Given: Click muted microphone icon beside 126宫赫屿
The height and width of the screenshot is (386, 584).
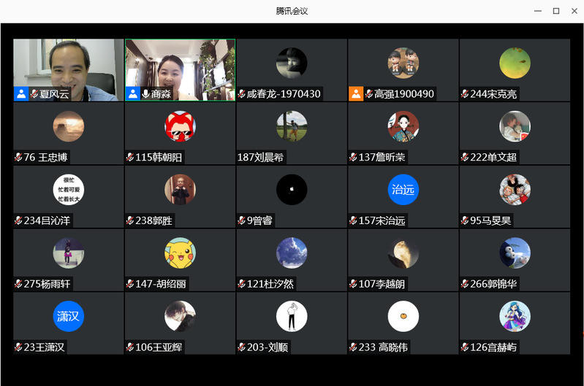Looking at the screenshot, I should [465, 347].
